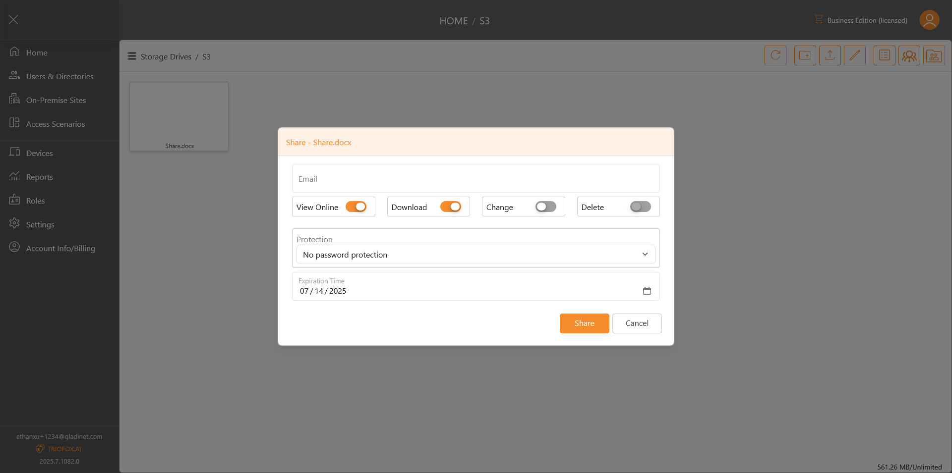Click the pencil edit toolbar icon

tap(855, 55)
